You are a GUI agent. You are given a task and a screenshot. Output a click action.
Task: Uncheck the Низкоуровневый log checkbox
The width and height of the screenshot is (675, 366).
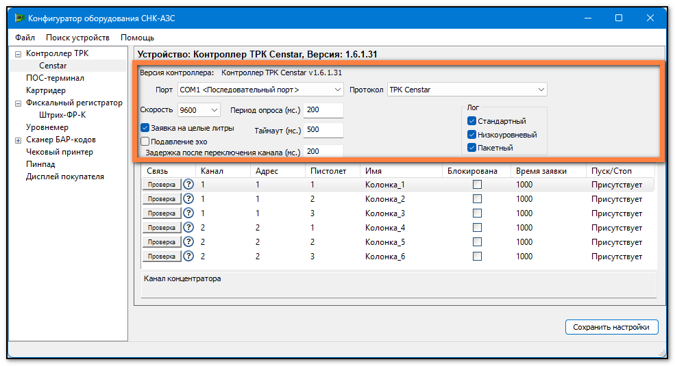point(471,135)
